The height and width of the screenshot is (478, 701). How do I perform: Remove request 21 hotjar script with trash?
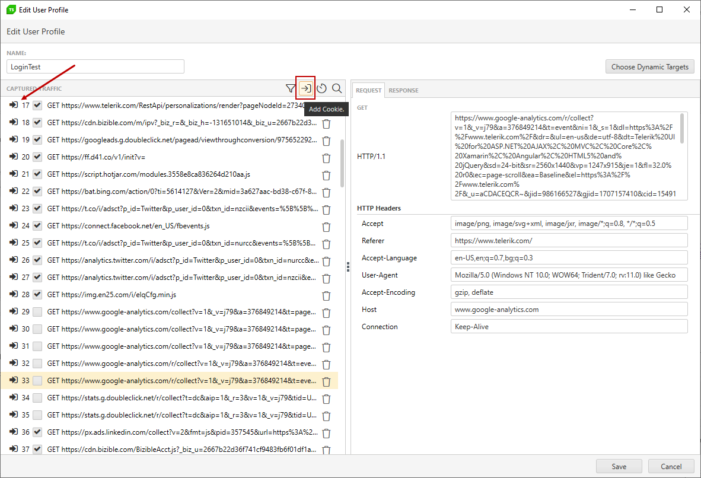(x=326, y=176)
